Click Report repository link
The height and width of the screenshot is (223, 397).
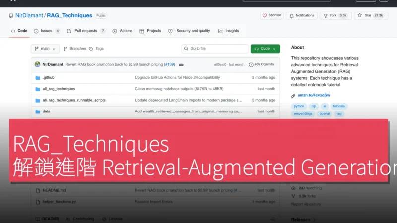[306, 204]
